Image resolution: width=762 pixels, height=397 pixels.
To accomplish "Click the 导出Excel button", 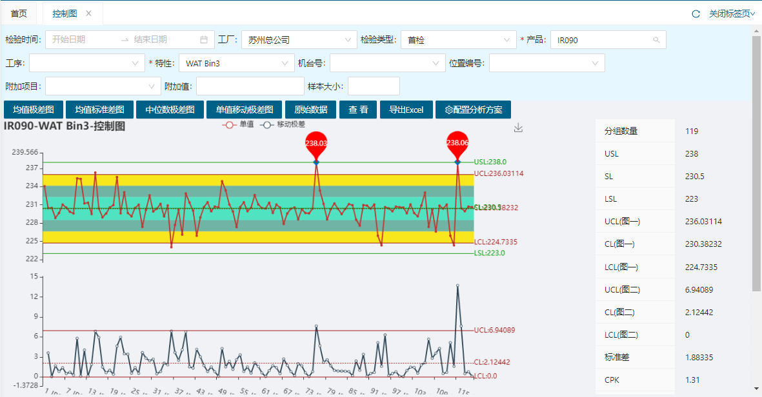I will coord(405,110).
